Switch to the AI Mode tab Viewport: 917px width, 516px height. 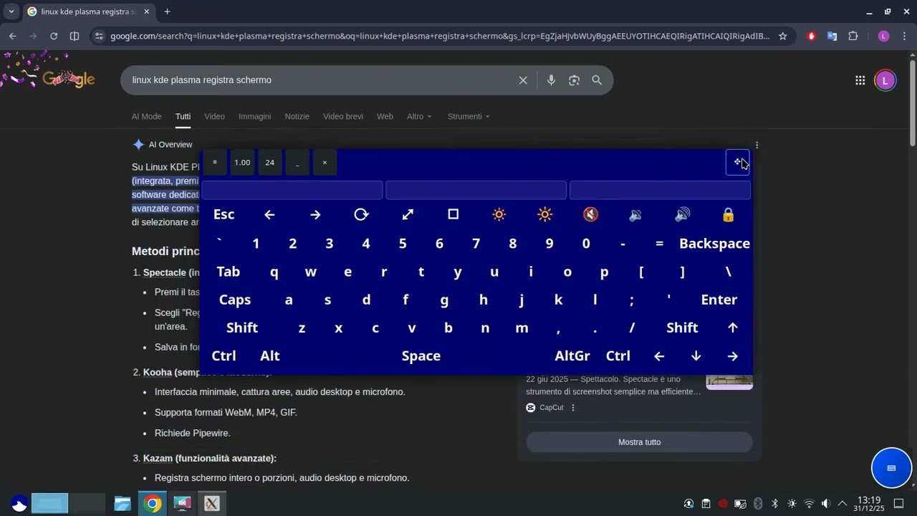coord(146,116)
